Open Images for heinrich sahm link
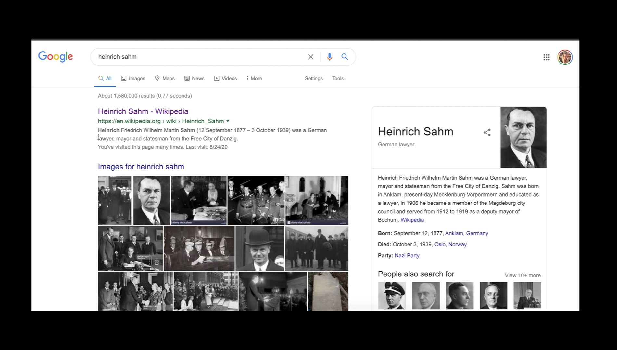This screenshot has width=617, height=350. coord(141,167)
